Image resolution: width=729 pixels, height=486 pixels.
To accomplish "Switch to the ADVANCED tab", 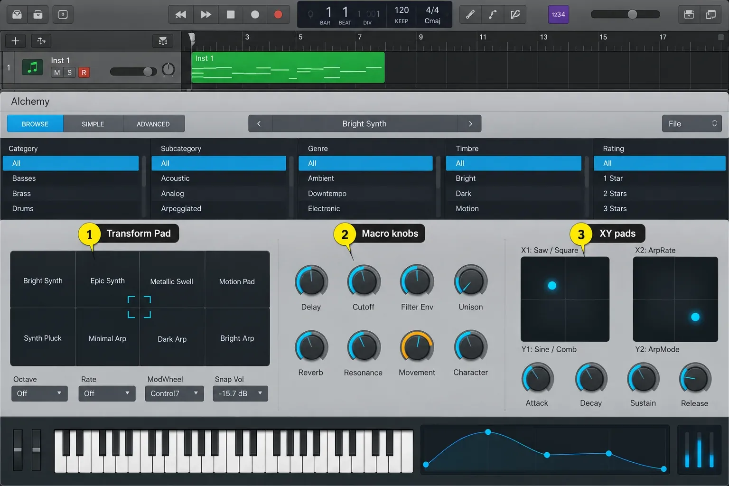I will pos(153,124).
